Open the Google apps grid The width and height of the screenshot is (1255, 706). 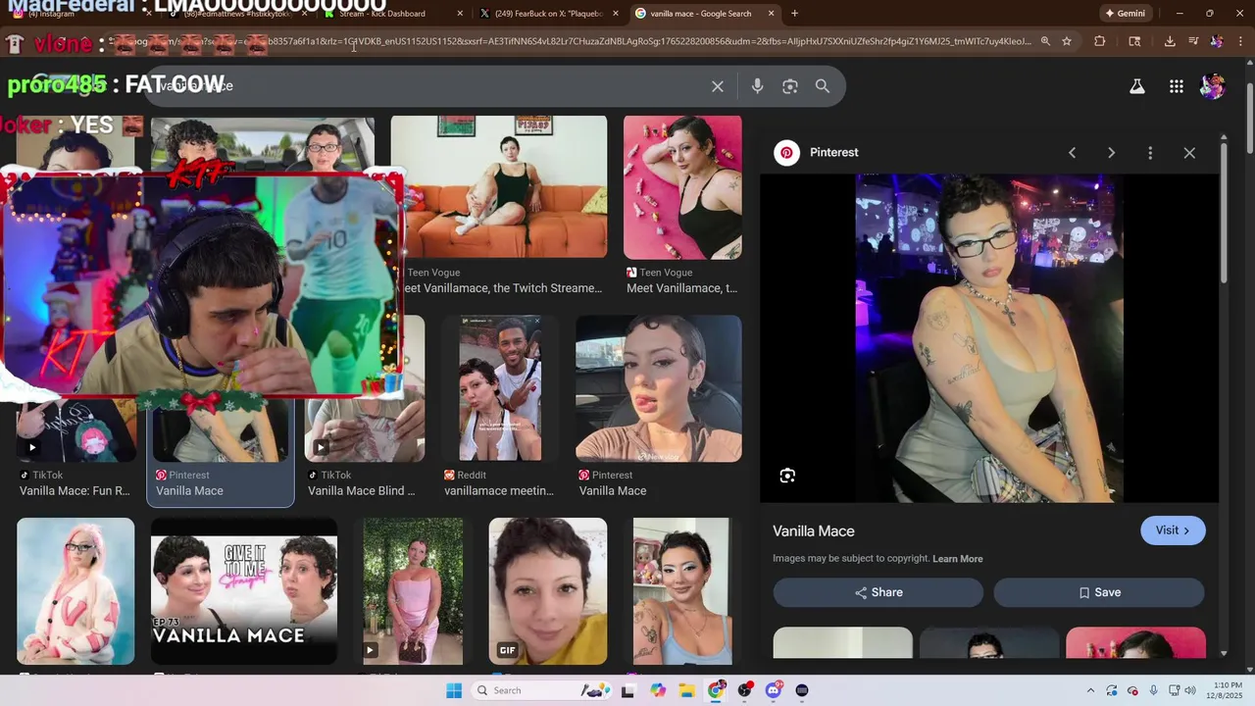(1177, 86)
